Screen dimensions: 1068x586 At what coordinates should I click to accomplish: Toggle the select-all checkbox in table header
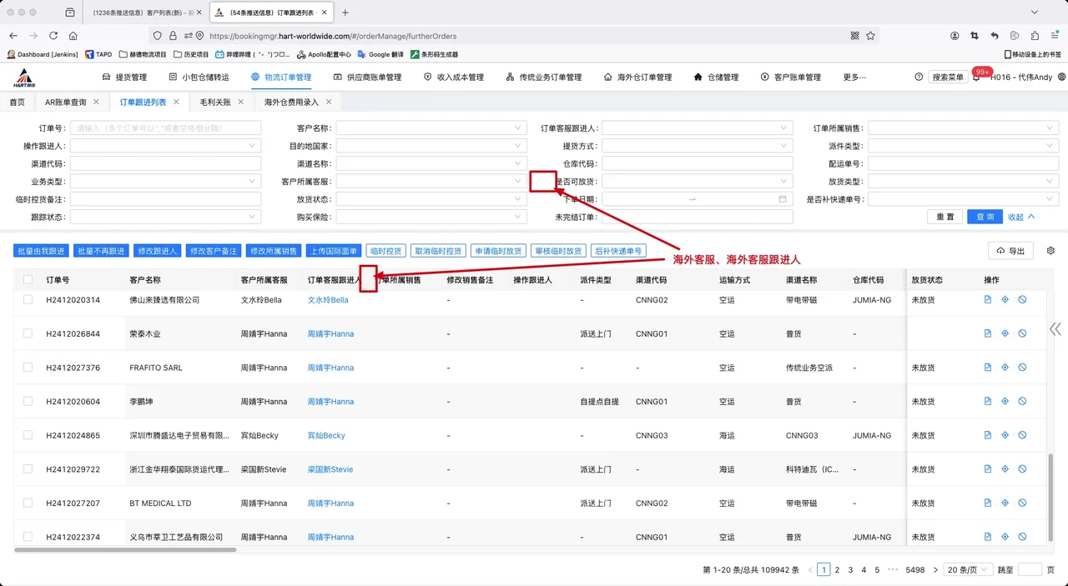click(28, 280)
